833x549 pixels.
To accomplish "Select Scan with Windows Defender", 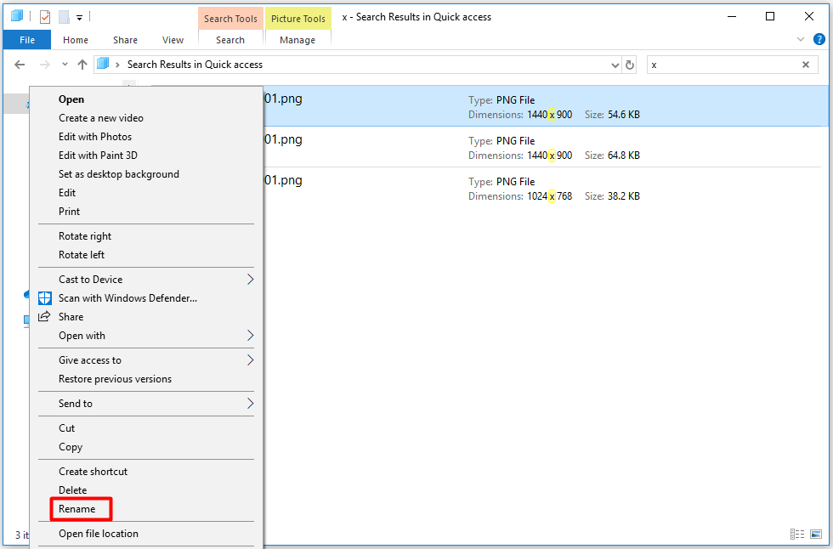I will click(127, 298).
